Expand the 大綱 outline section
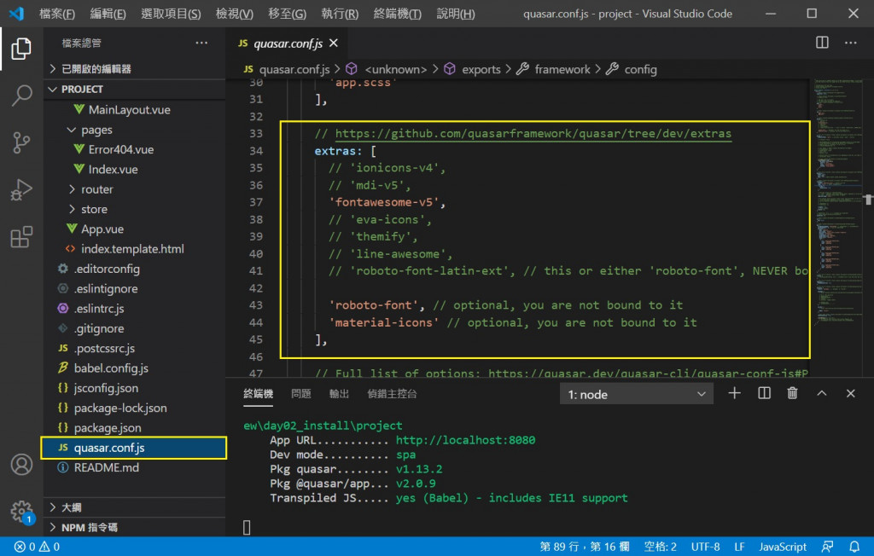Viewport: 874px width, 556px height. pyautogui.click(x=134, y=507)
